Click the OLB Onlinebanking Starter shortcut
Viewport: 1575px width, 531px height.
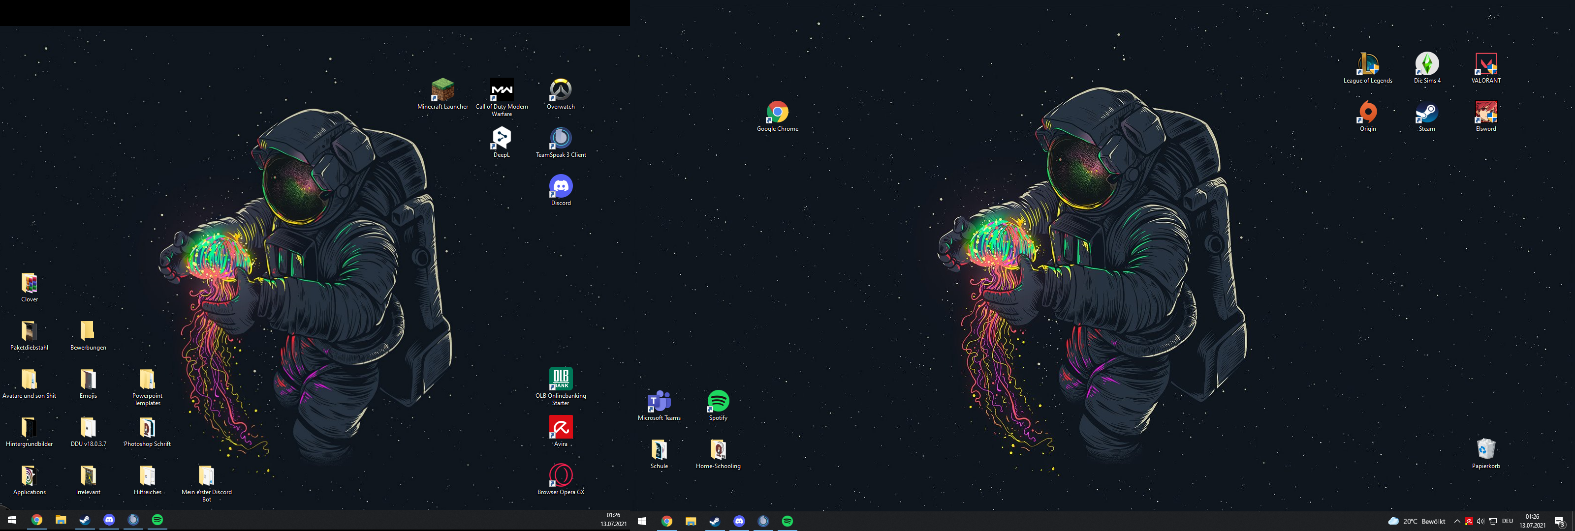(561, 387)
